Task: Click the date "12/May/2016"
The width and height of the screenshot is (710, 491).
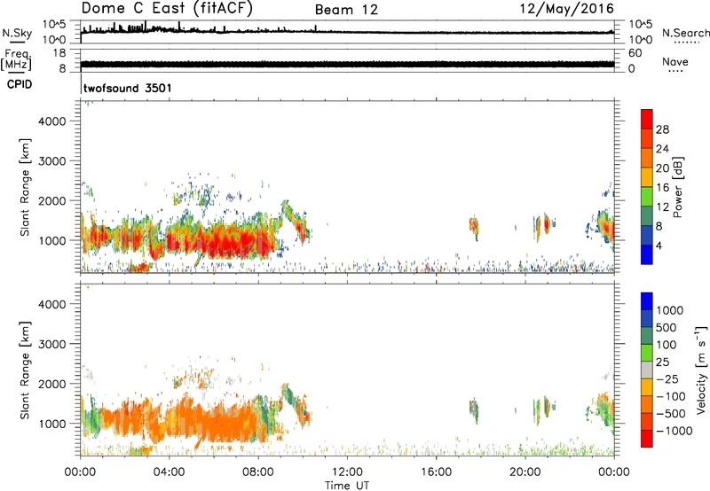Action: pos(566,9)
